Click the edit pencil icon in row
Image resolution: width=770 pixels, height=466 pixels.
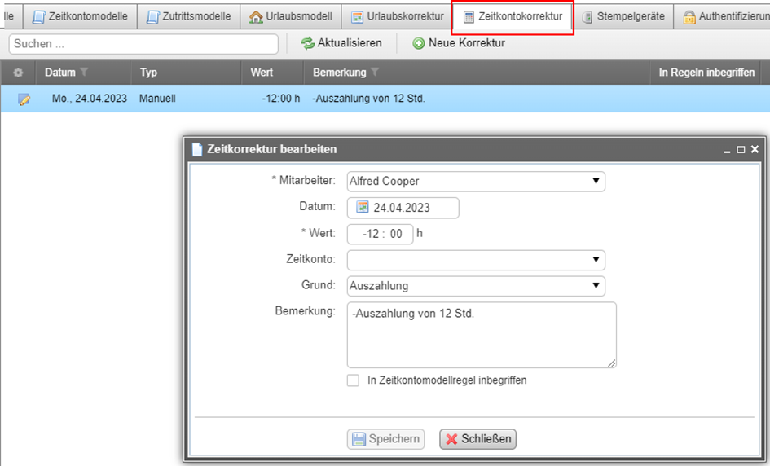24,99
